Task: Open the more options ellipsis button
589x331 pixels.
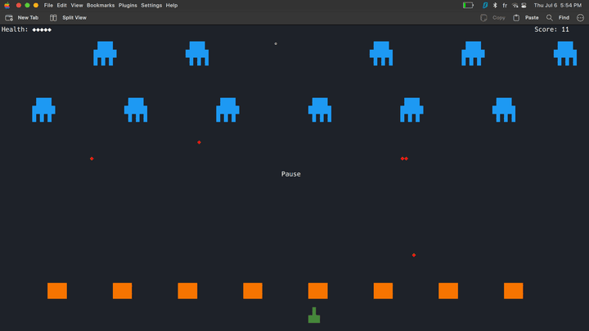Action: (580, 18)
